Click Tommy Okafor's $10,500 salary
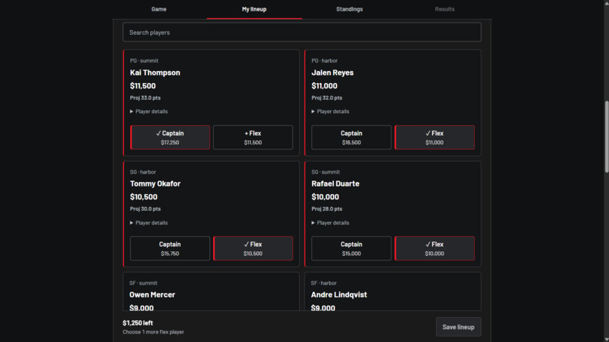Viewport: 609px width, 342px height. coord(144,197)
